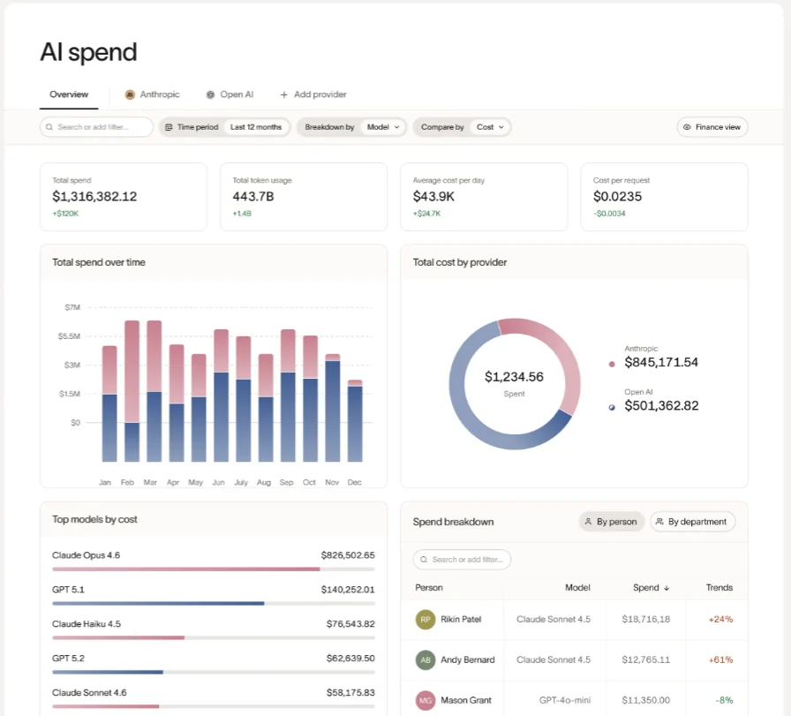The height and width of the screenshot is (716, 791).
Task: Click the Open AI logo icon
Action: pos(210,94)
